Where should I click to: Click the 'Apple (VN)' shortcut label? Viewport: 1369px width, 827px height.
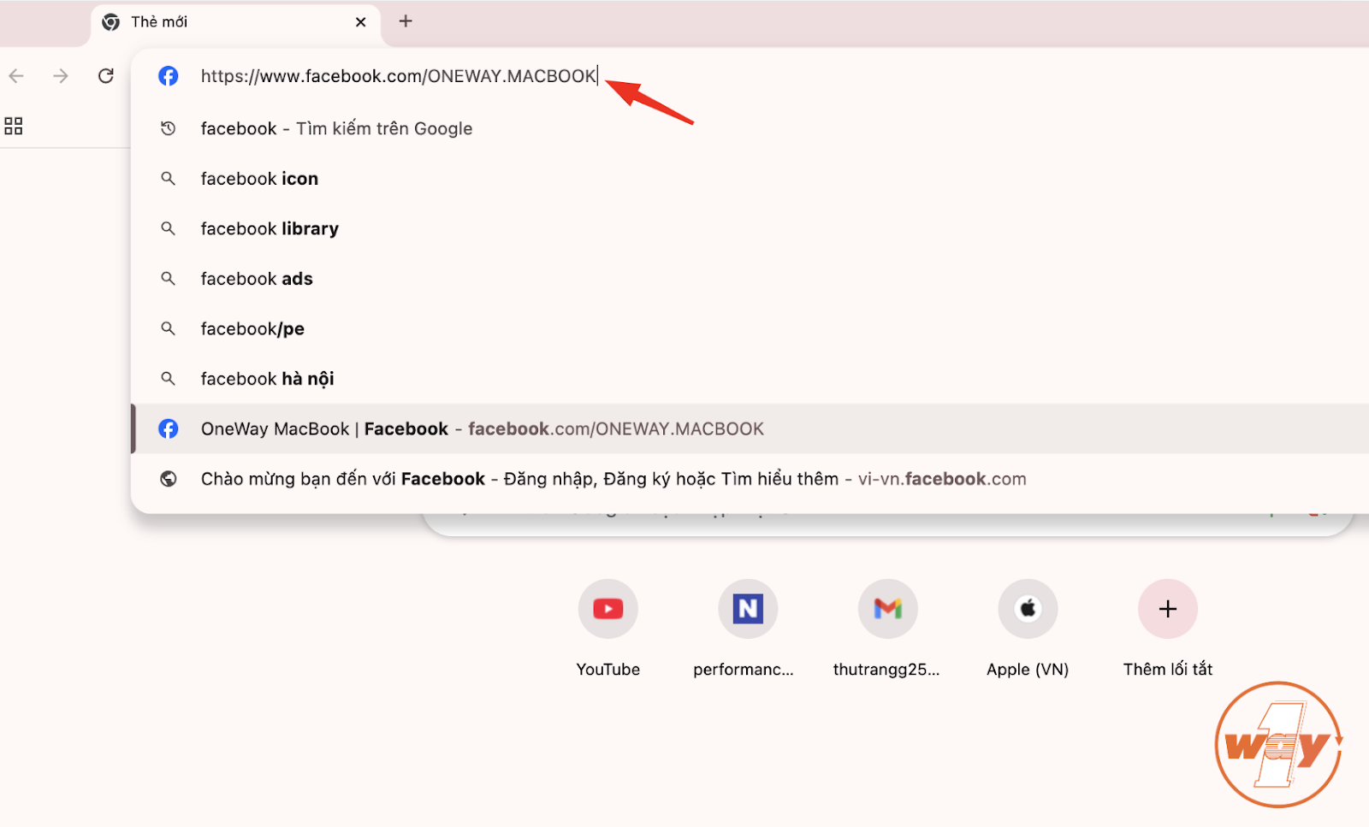point(1028,670)
